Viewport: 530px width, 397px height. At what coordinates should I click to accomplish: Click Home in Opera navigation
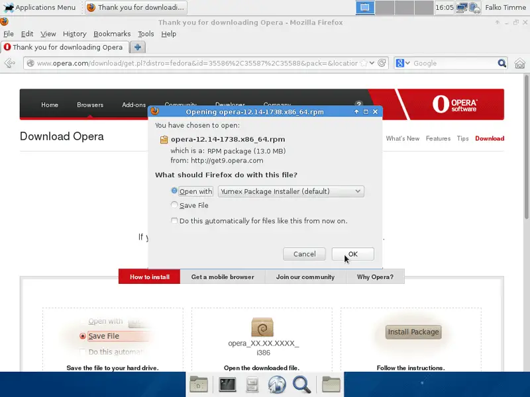point(50,105)
